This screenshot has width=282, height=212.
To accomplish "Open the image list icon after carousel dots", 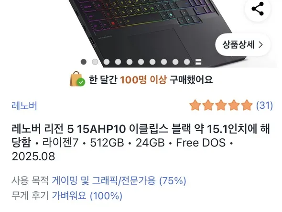I will pos(198,62).
